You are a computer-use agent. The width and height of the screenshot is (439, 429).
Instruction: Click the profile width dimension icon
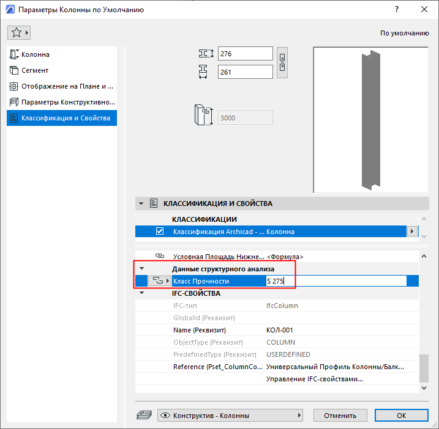click(x=206, y=53)
